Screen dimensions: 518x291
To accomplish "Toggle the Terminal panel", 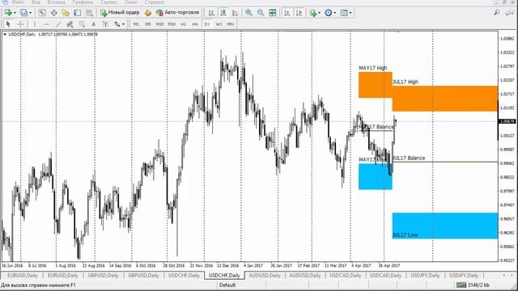I will pyautogui.click(x=78, y=13).
